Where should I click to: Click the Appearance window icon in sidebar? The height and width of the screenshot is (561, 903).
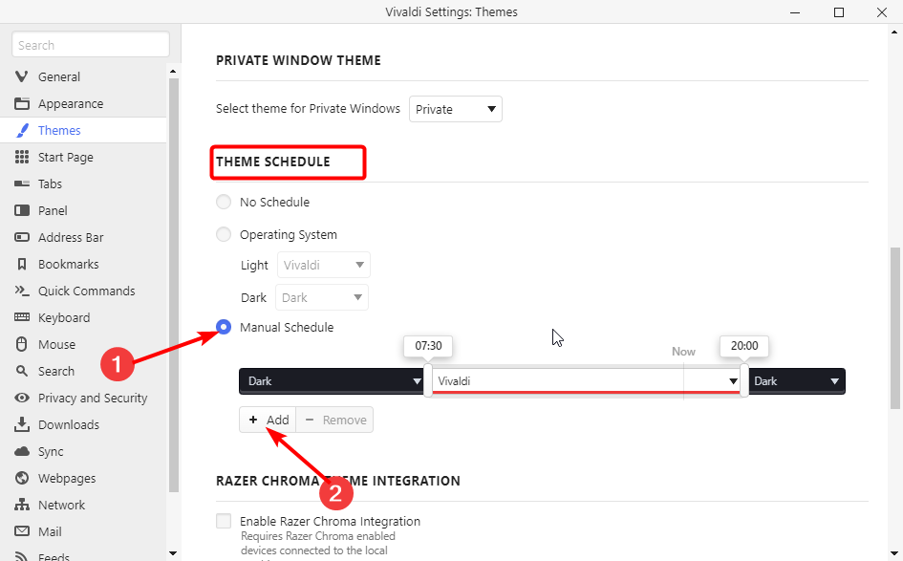(22, 103)
